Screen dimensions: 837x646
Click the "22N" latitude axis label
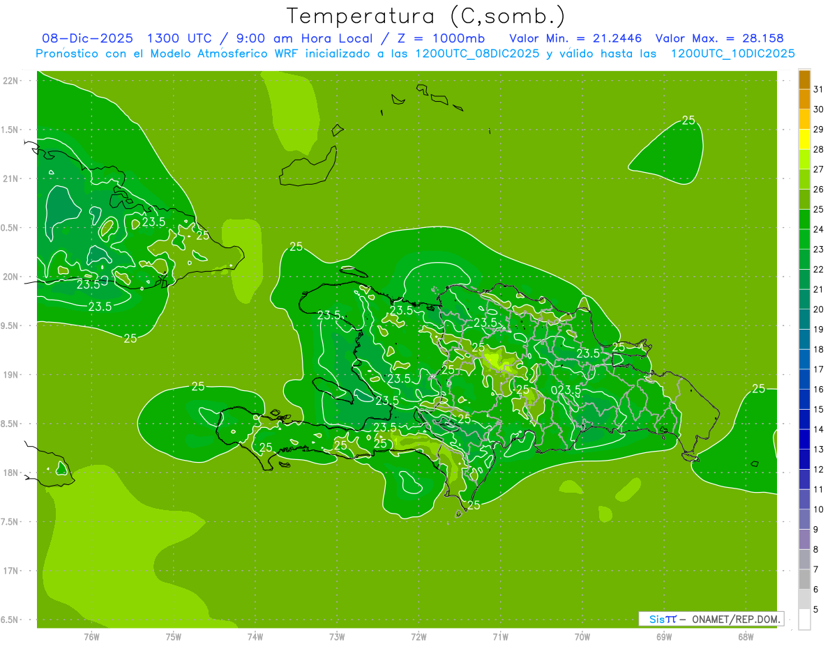tap(12, 81)
